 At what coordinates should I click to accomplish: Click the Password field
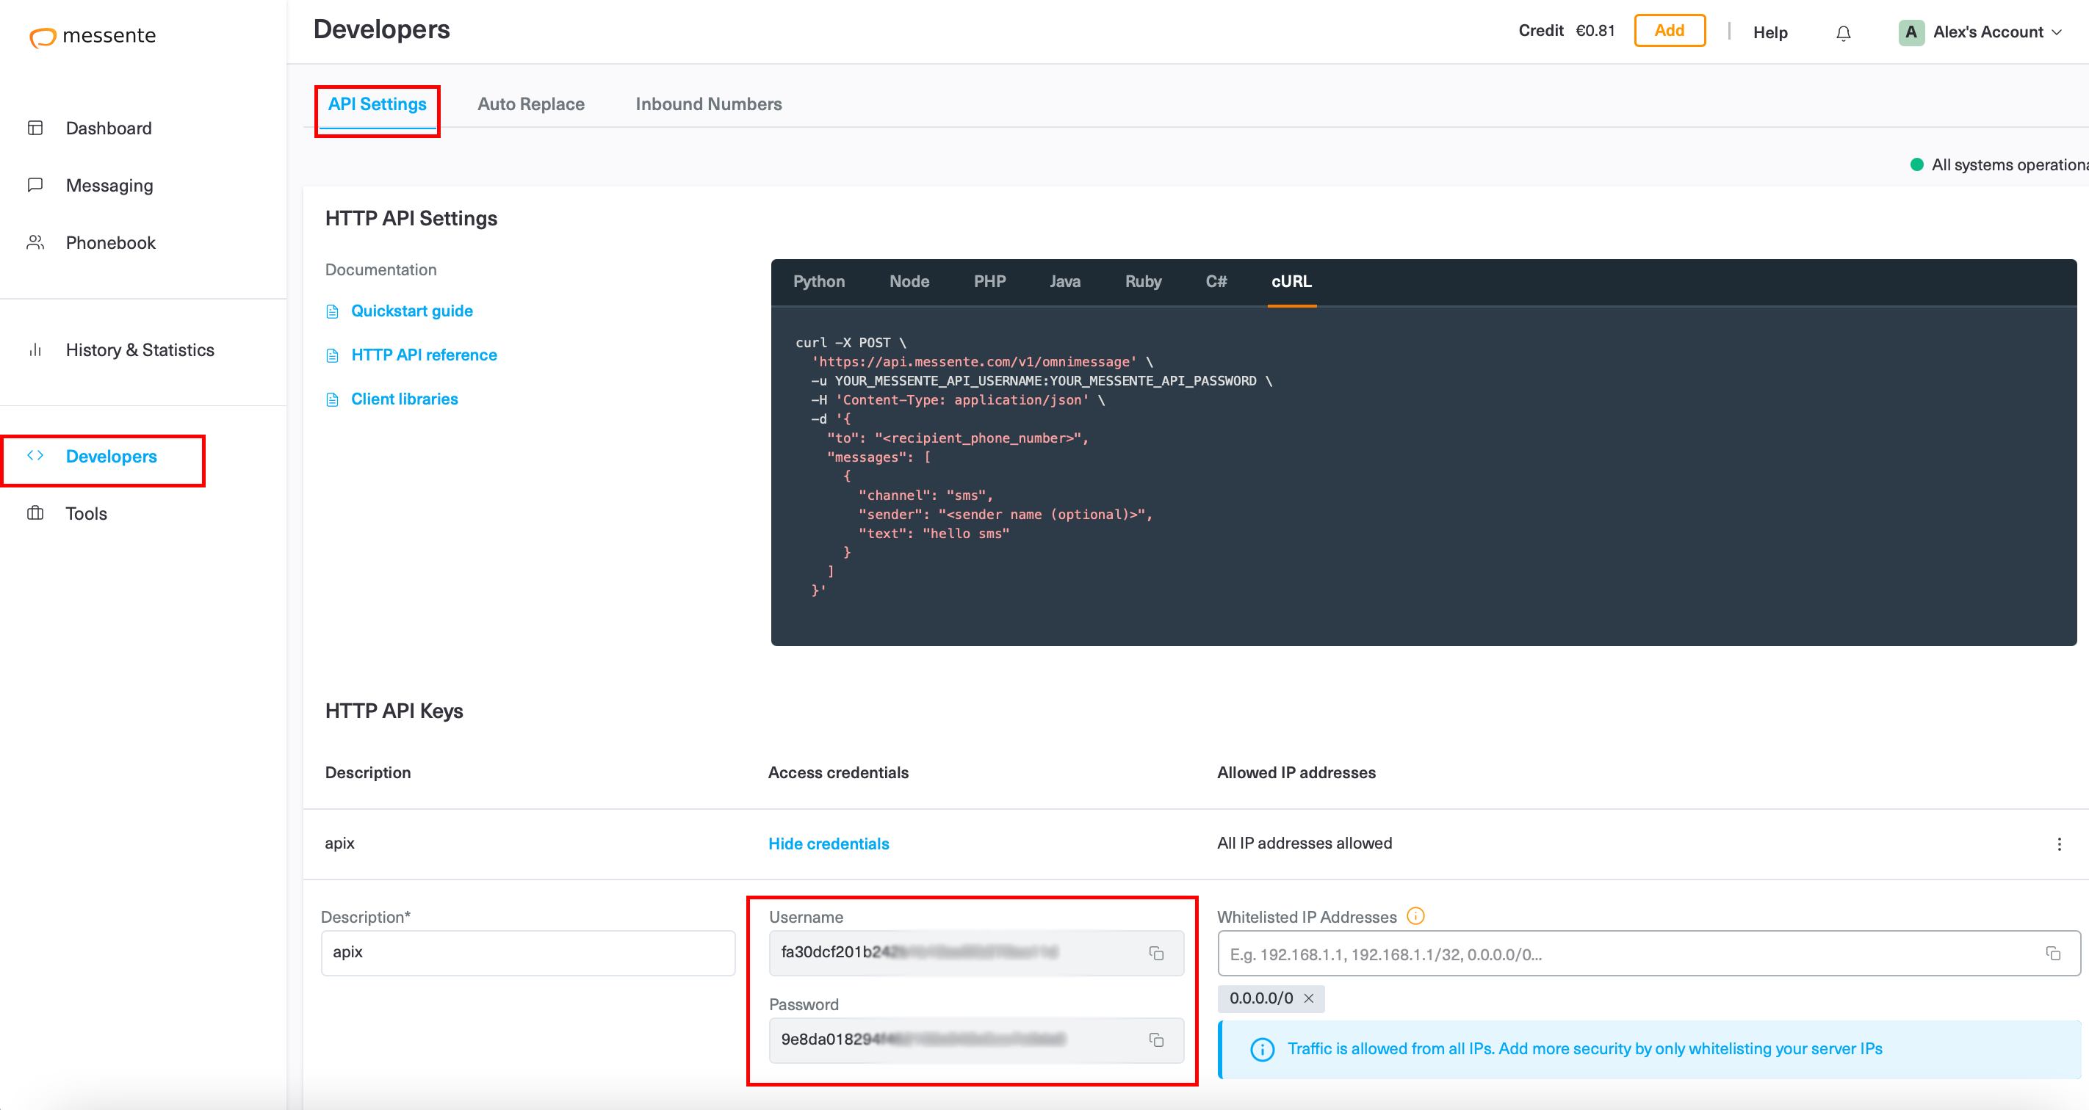976,1040
